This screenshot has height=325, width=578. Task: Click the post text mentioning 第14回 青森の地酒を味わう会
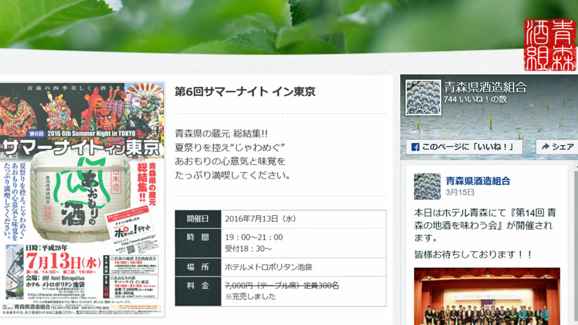tap(485, 225)
